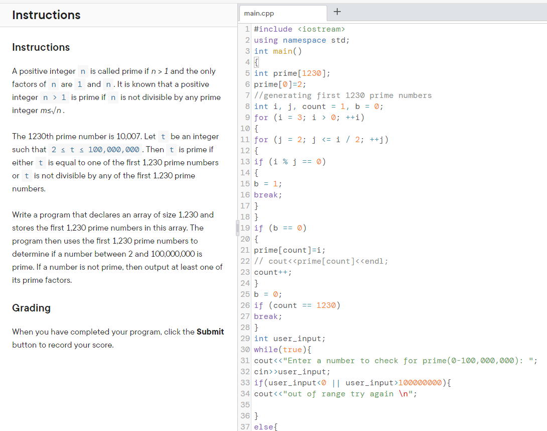Select the int user_input; declaration
This screenshot has width=547, height=431.
[289, 338]
